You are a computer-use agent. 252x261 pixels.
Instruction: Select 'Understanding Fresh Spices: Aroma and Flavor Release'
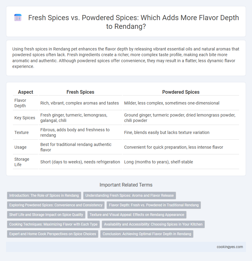tap(130, 196)
